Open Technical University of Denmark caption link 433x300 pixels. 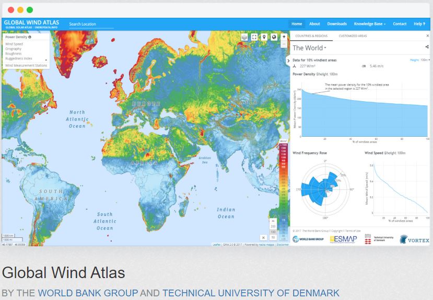click(x=251, y=293)
